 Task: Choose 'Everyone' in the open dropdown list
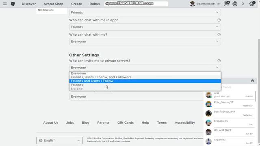[145, 73]
